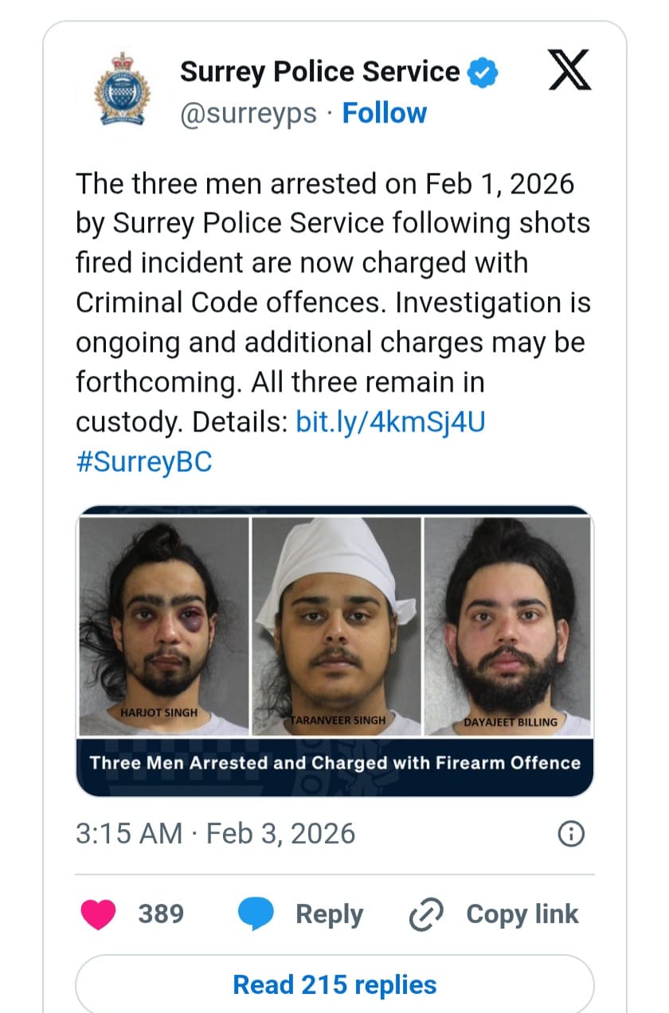Click the Reply text label
Image resolution: width=669 pixels, height=1013 pixels.
point(330,914)
